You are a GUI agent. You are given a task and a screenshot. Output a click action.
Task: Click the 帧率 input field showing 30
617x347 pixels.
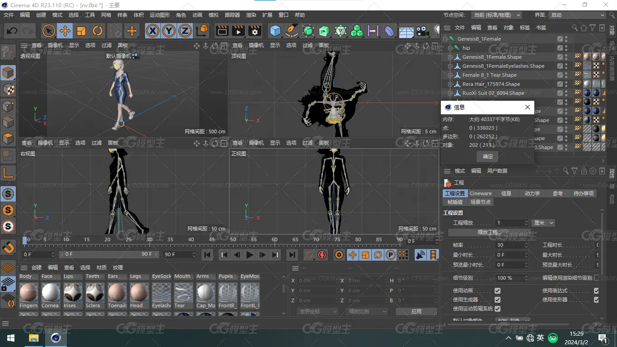[512, 245]
